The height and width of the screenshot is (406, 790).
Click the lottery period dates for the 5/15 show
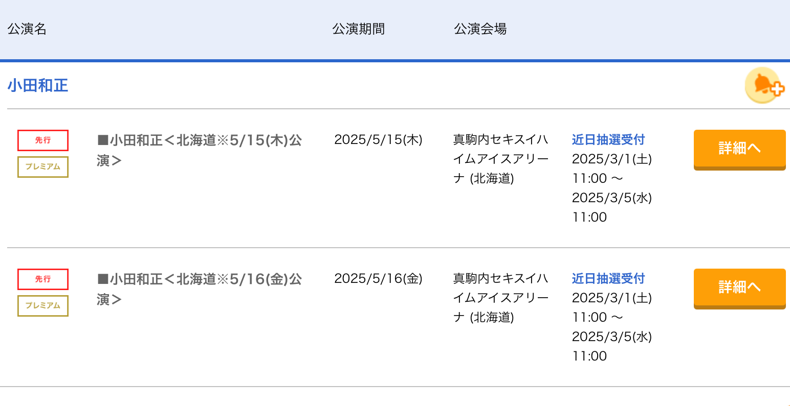coord(611,188)
